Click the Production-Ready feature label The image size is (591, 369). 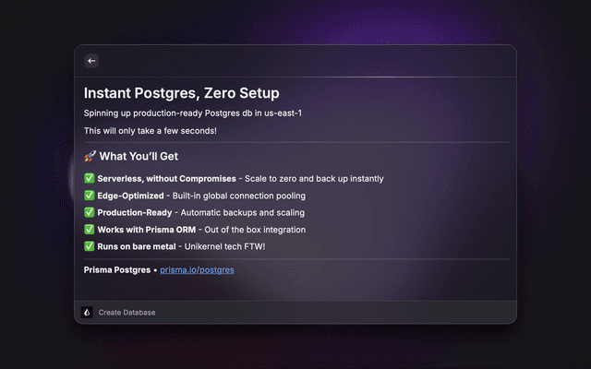[134, 212]
